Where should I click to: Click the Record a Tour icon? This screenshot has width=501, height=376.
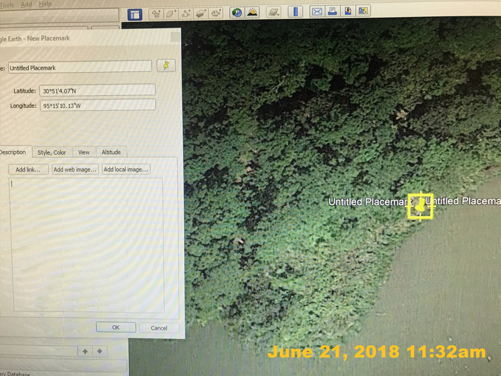coord(217,13)
